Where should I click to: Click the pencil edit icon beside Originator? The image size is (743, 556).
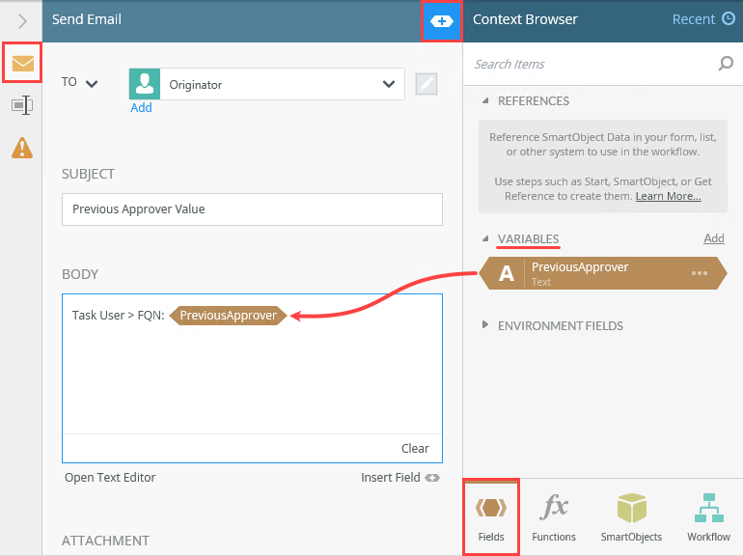(x=426, y=84)
